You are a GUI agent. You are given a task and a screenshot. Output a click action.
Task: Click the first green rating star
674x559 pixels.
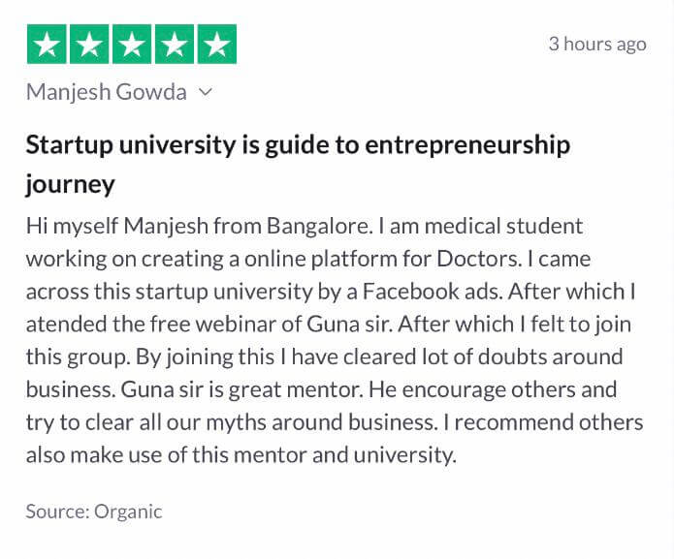(47, 45)
